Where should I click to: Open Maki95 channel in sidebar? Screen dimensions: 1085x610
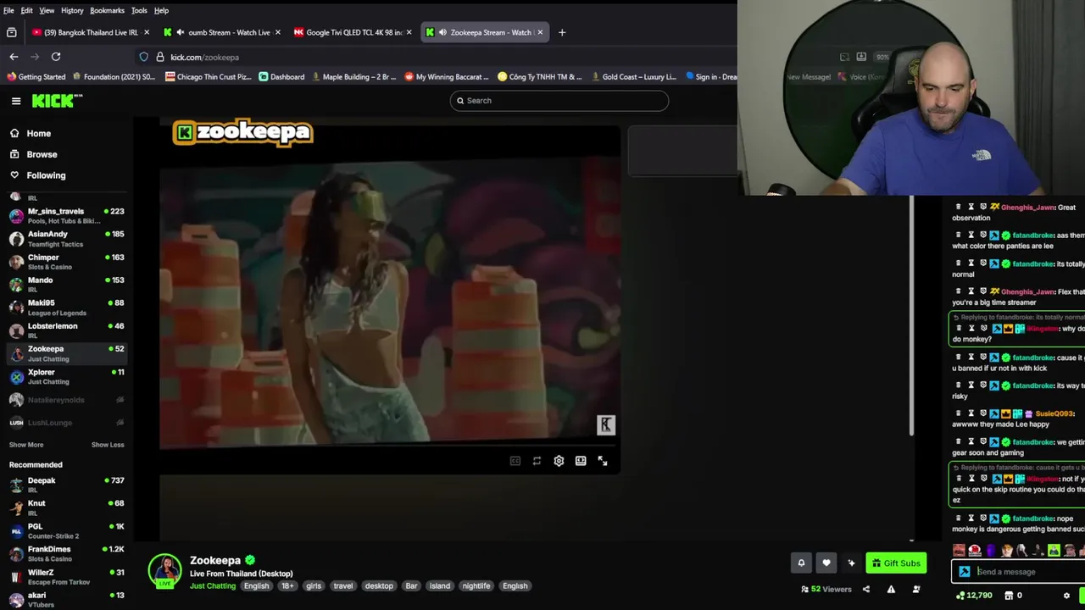(x=66, y=308)
